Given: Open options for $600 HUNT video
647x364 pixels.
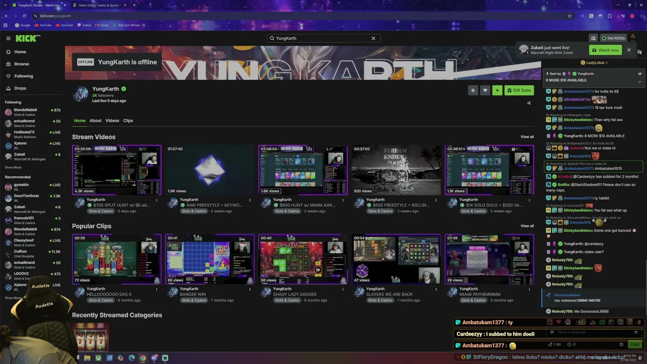Looking at the screenshot, I should 343,200.
